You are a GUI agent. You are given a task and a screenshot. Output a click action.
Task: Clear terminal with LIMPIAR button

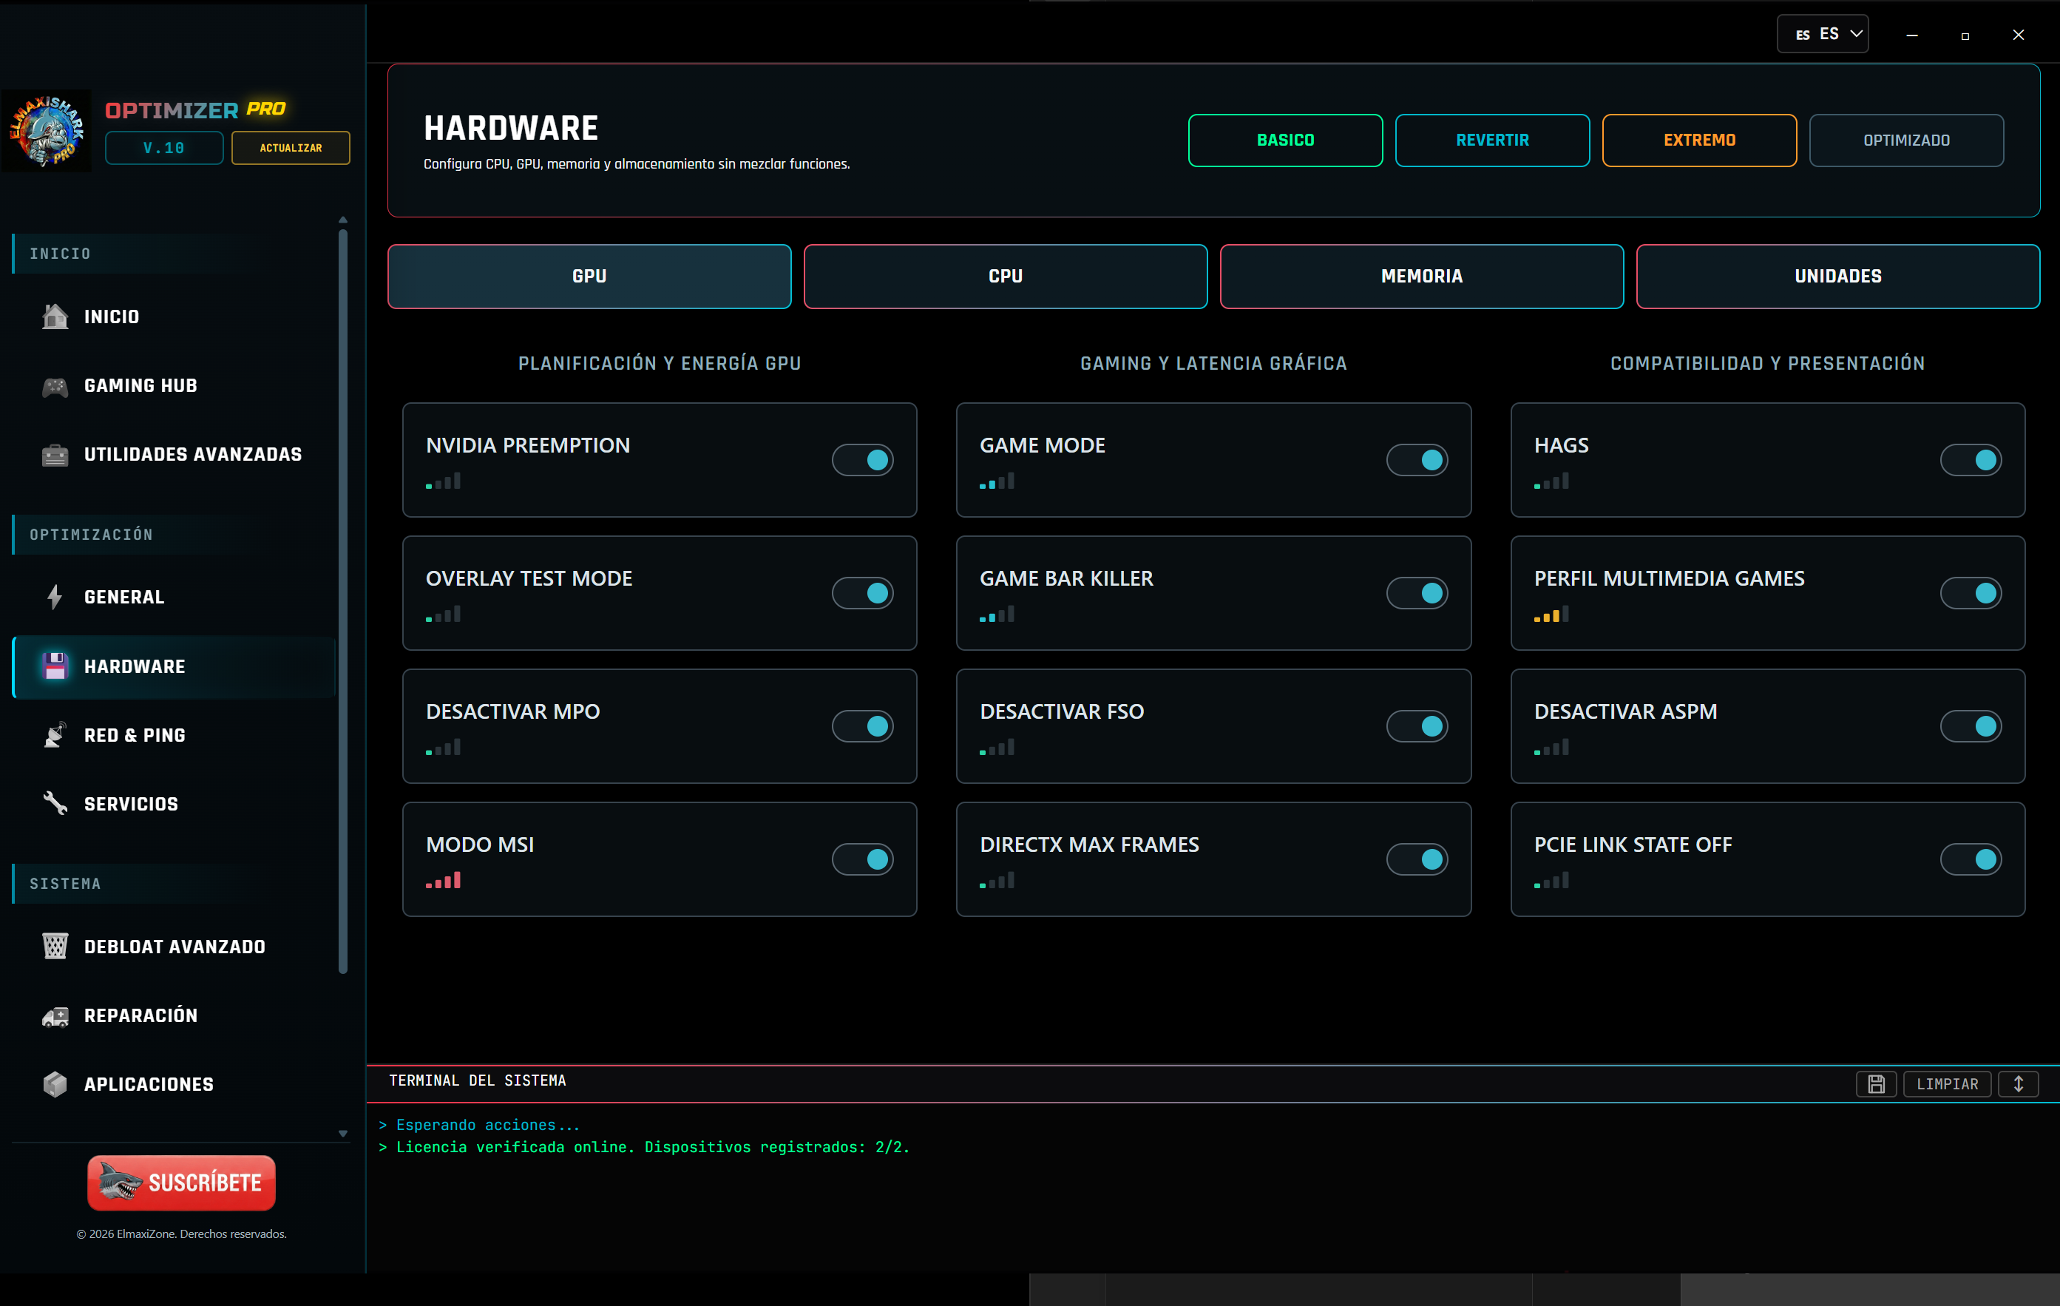click(1947, 1084)
